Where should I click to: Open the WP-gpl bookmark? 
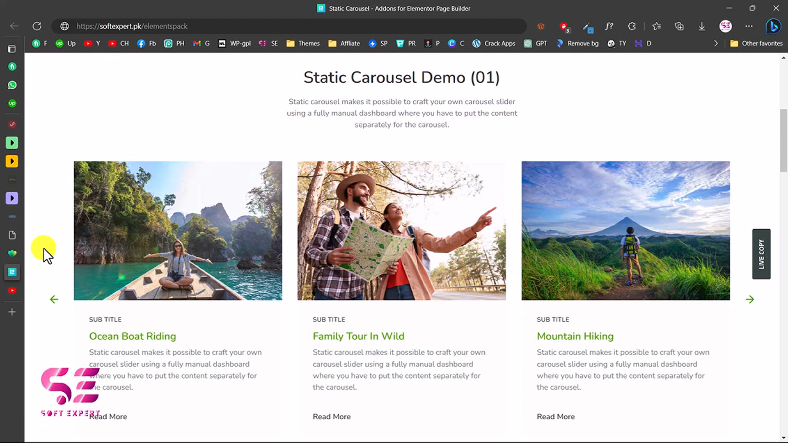234,43
